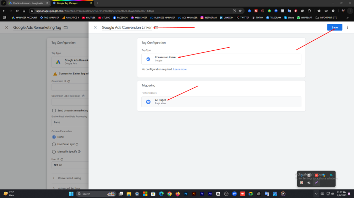The width and height of the screenshot is (354, 198).
Task: Go back to the previous page
Action: click(x=4, y=11)
